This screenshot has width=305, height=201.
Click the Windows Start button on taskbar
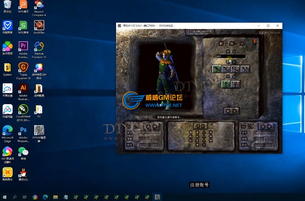pyautogui.click(x=5, y=197)
